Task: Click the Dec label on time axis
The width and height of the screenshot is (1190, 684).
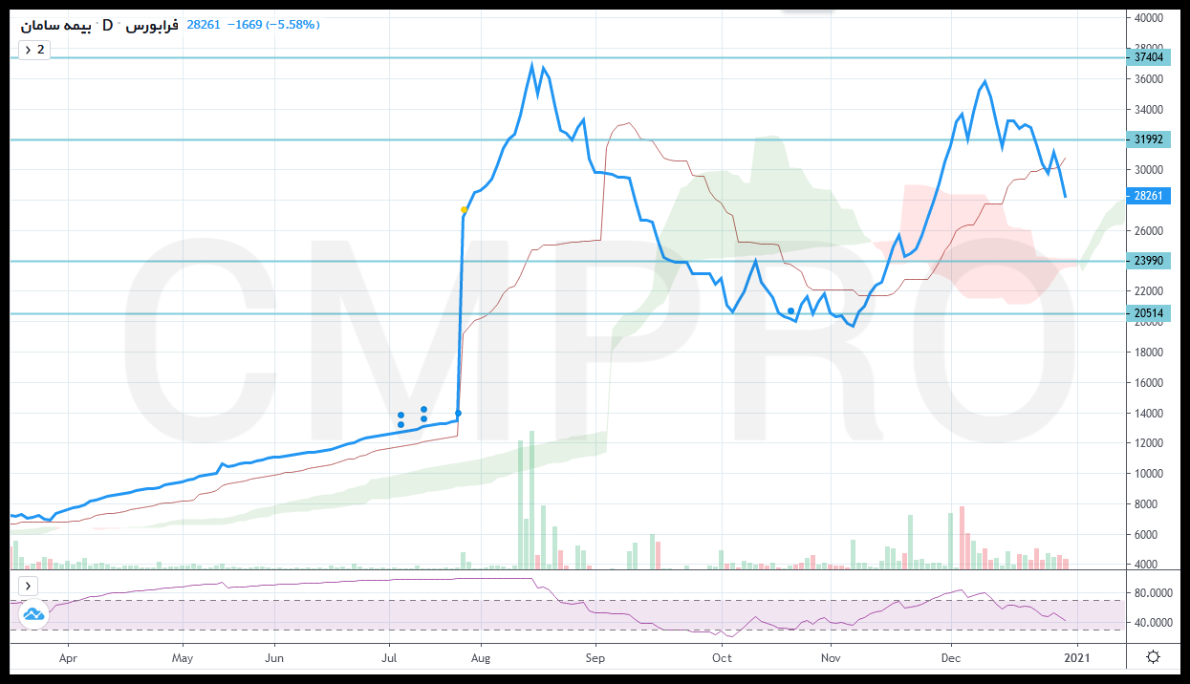Action: 950,657
